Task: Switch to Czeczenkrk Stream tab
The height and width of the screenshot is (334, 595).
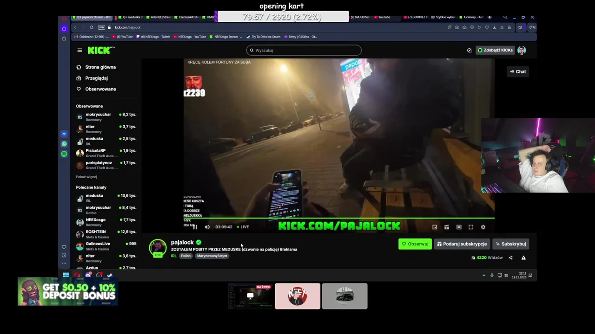Action: (186, 17)
